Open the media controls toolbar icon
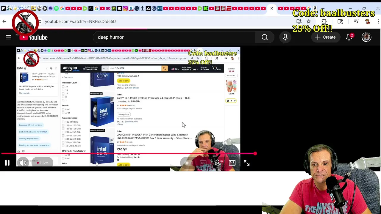This screenshot has height=214, width=381. (x=356, y=21)
